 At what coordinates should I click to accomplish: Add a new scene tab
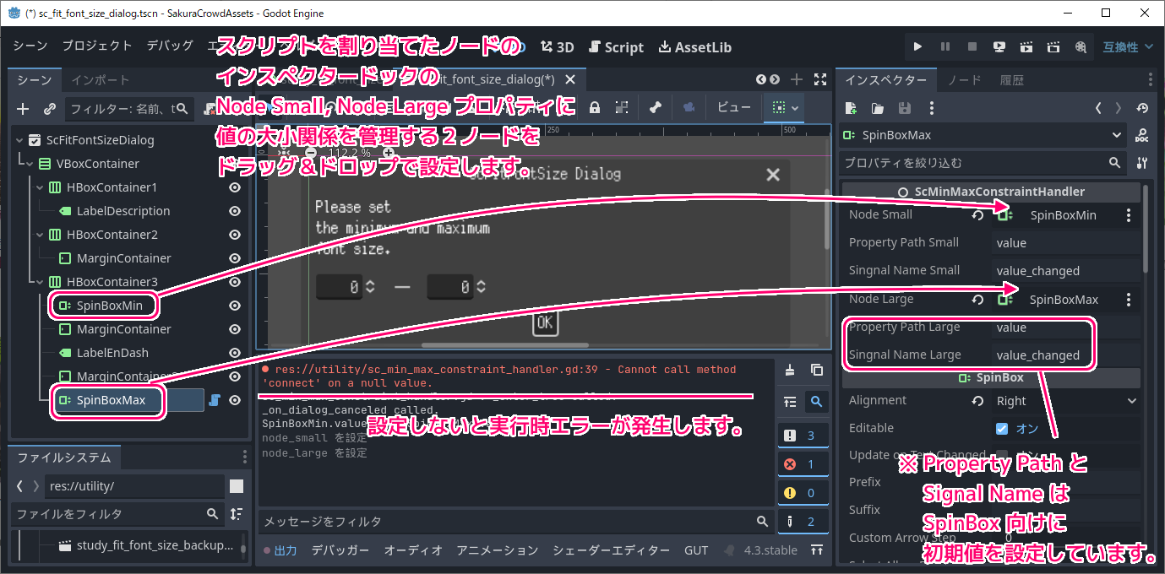point(796,79)
